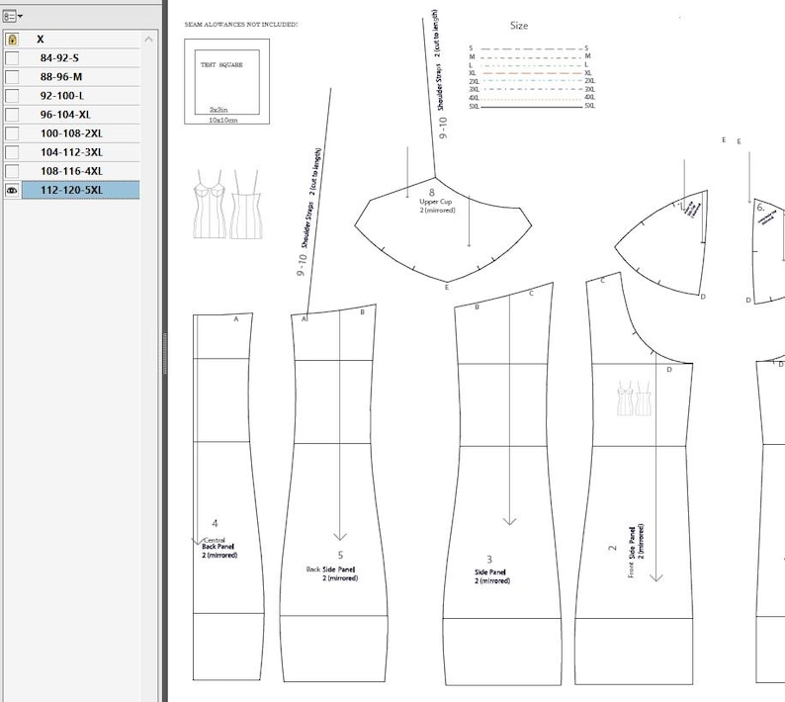Open the layers panel options menu icon
Viewport: 785px width, 702px height.
12,16
